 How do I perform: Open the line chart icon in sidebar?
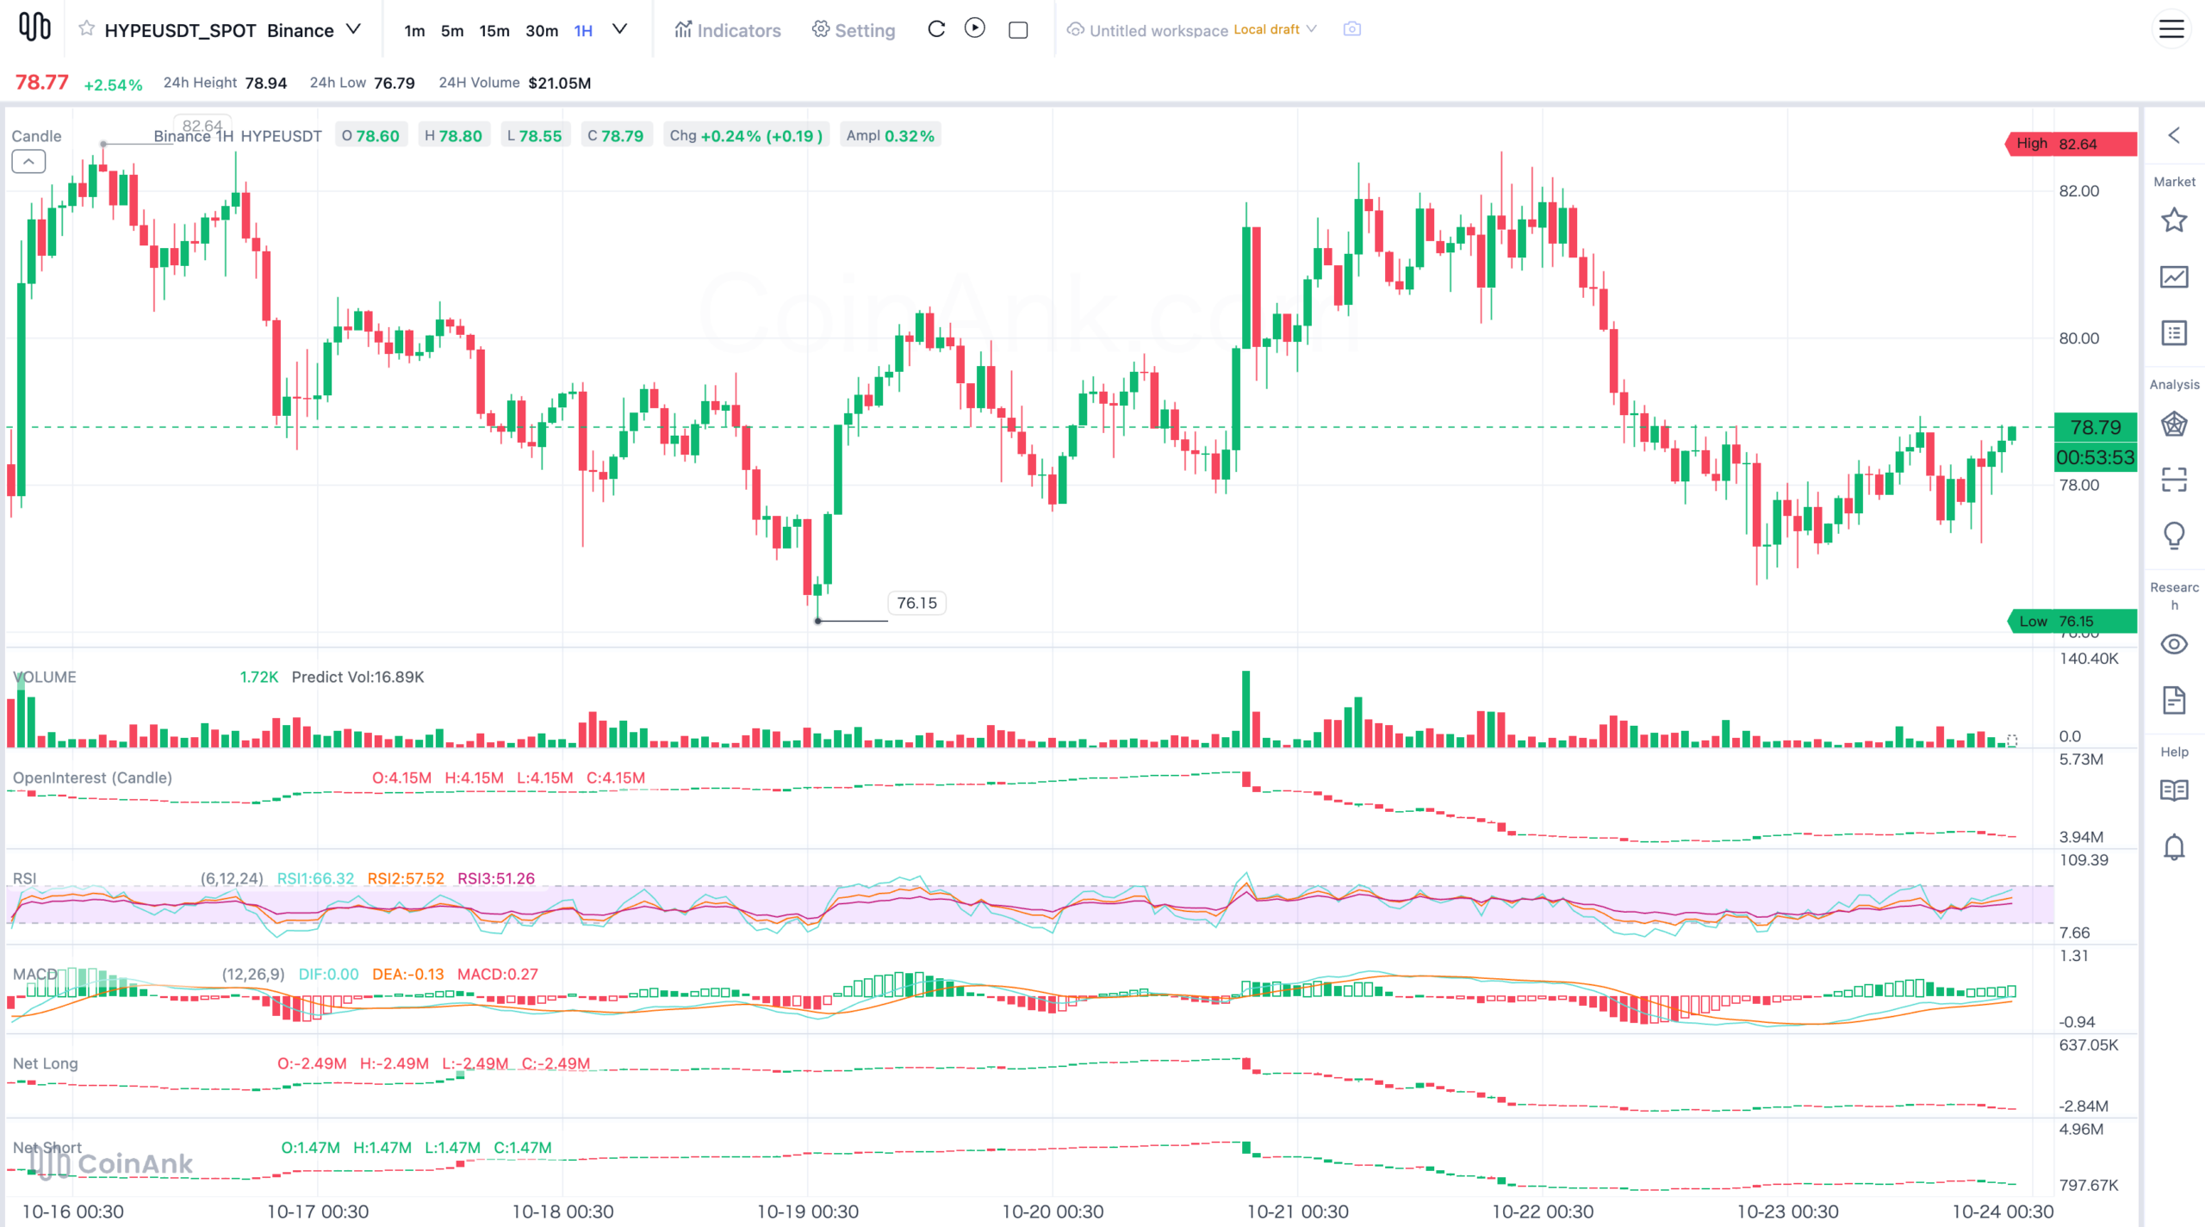(2174, 276)
